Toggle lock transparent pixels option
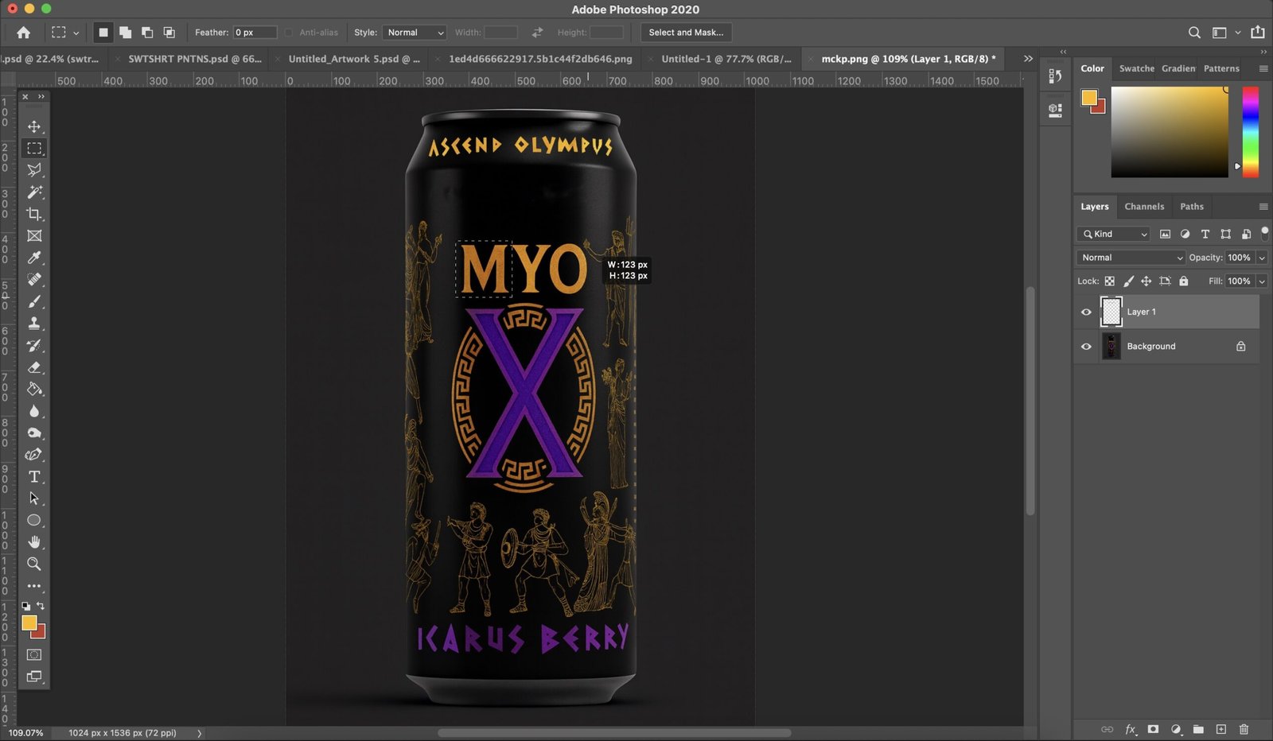The image size is (1273, 741). pyautogui.click(x=1109, y=281)
